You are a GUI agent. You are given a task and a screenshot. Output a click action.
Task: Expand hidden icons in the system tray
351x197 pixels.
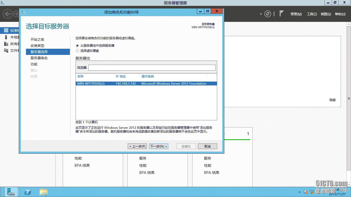click(x=299, y=192)
